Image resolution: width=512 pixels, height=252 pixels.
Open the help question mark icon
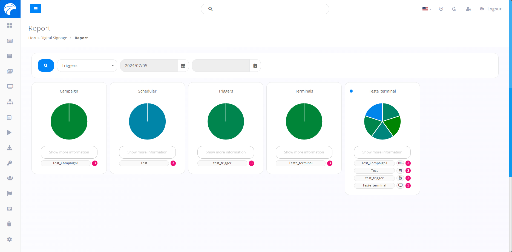click(x=441, y=9)
